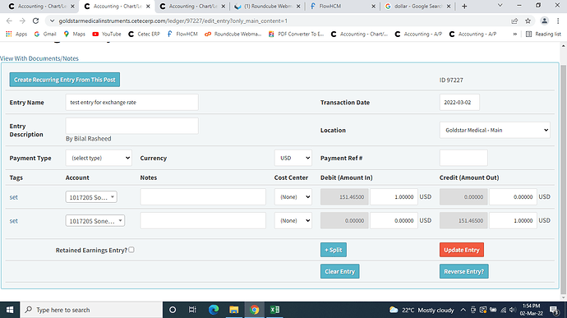
Task: Open the Cetec ERP bookmark
Action: point(144,34)
